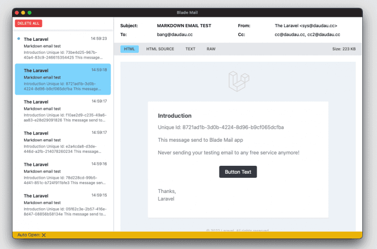The image size is (377, 249).
Task: Close the Blade Mail window
Action: (17, 13)
